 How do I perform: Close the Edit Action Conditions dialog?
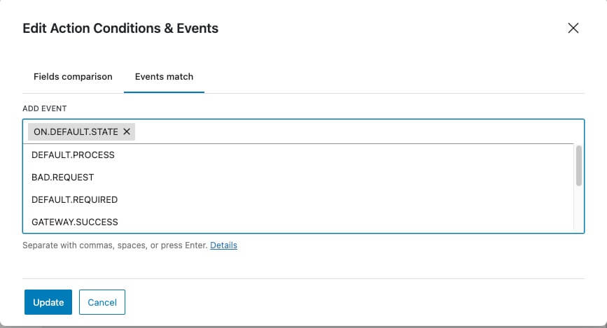[x=573, y=29]
